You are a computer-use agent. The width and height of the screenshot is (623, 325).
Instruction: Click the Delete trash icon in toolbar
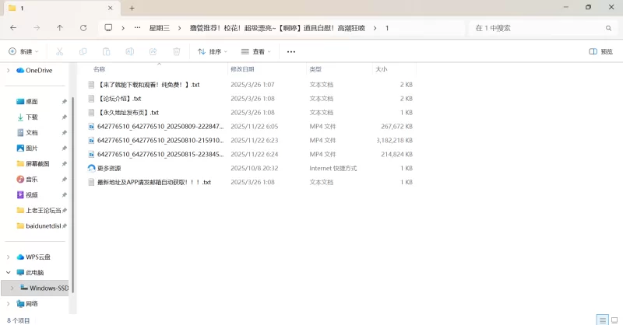coord(177,52)
